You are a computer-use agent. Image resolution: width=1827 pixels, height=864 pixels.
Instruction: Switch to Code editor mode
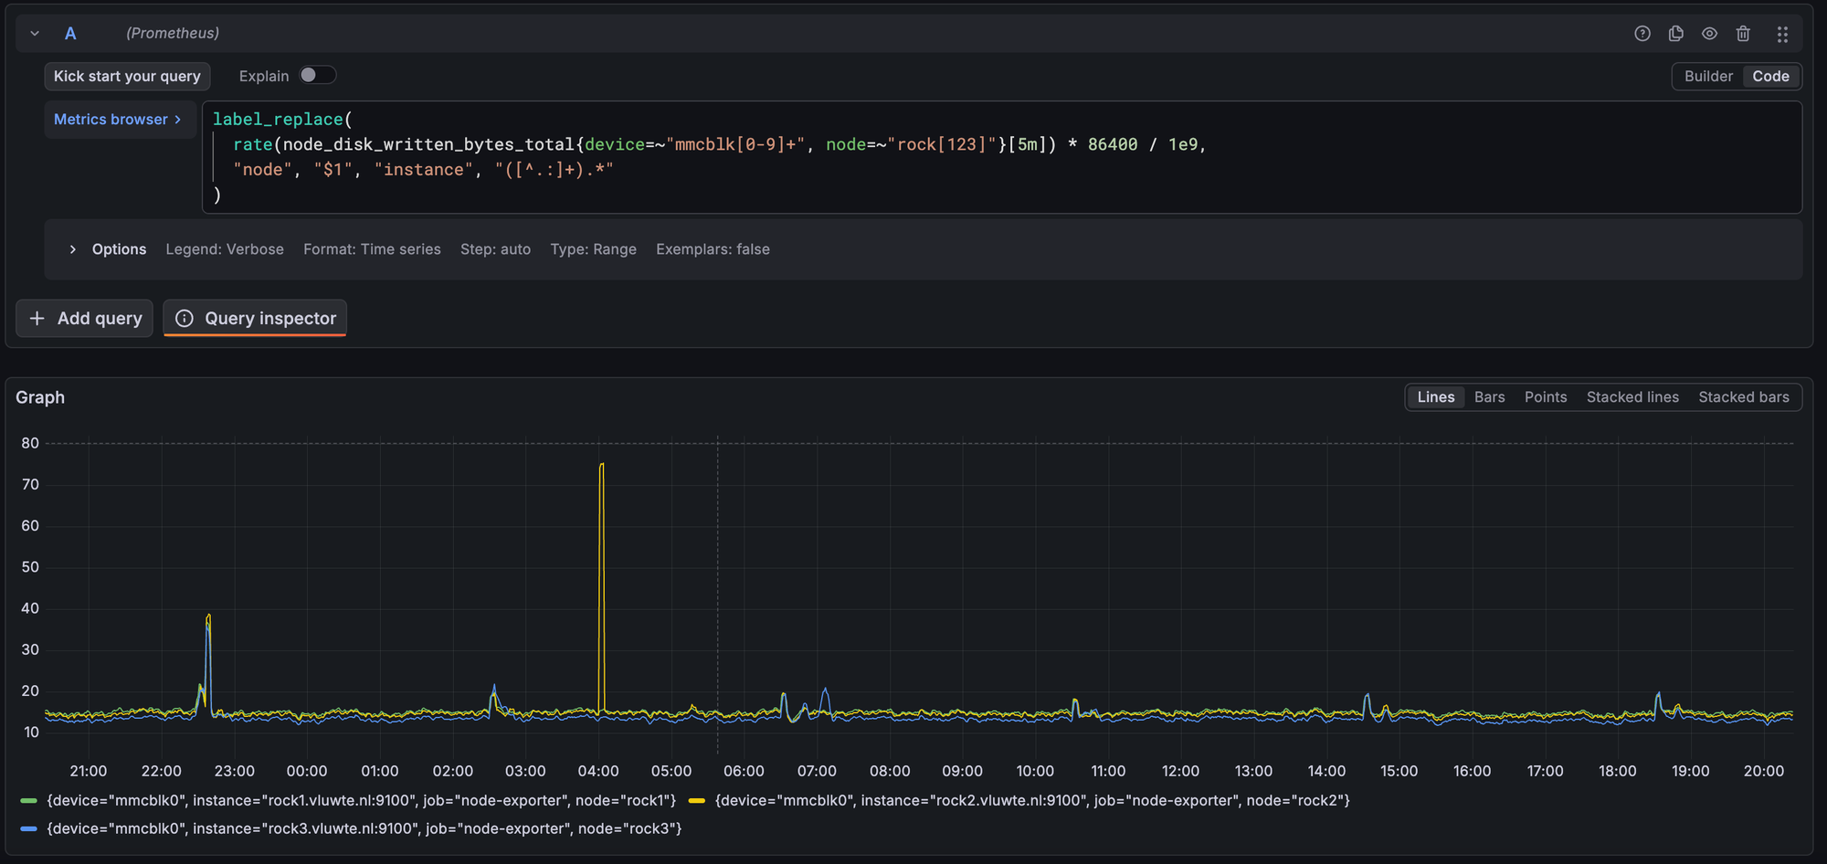(x=1770, y=77)
